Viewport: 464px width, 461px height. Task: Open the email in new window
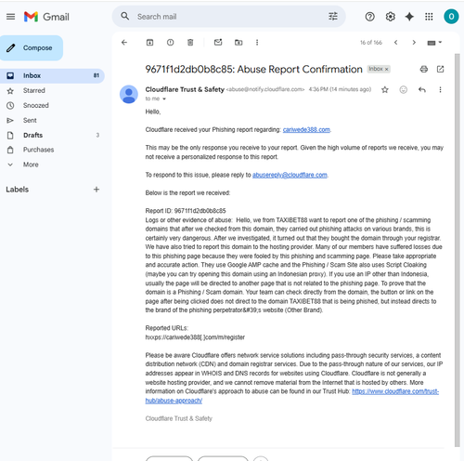[440, 69]
